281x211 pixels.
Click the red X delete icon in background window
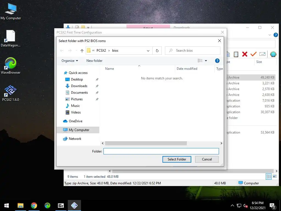(245, 54)
